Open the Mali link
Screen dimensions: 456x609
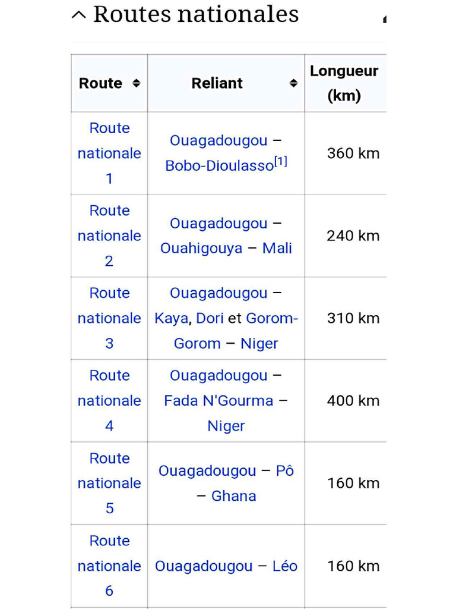pos(277,248)
